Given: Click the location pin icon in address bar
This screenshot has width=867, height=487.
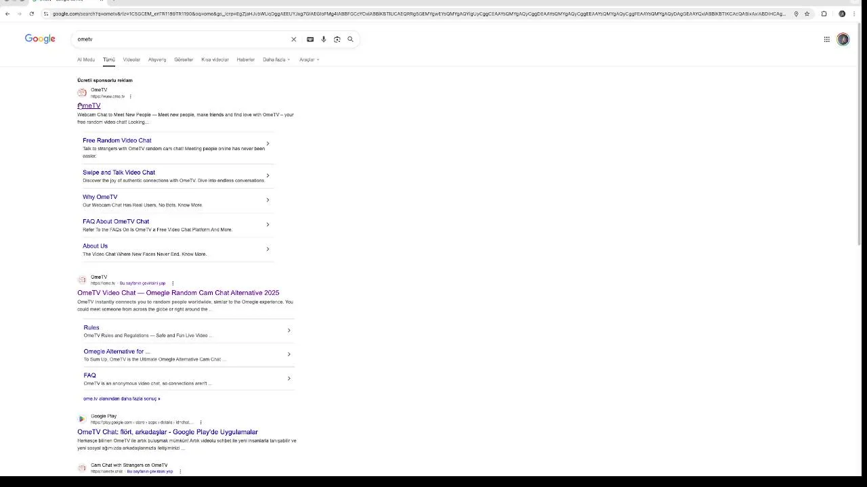Looking at the screenshot, I should pos(796,14).
